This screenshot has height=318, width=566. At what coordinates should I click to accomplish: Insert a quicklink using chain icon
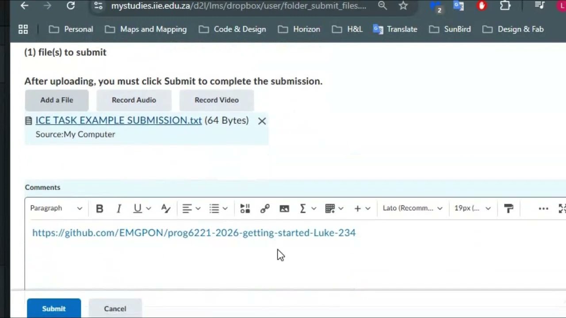(x=265, y=208)
